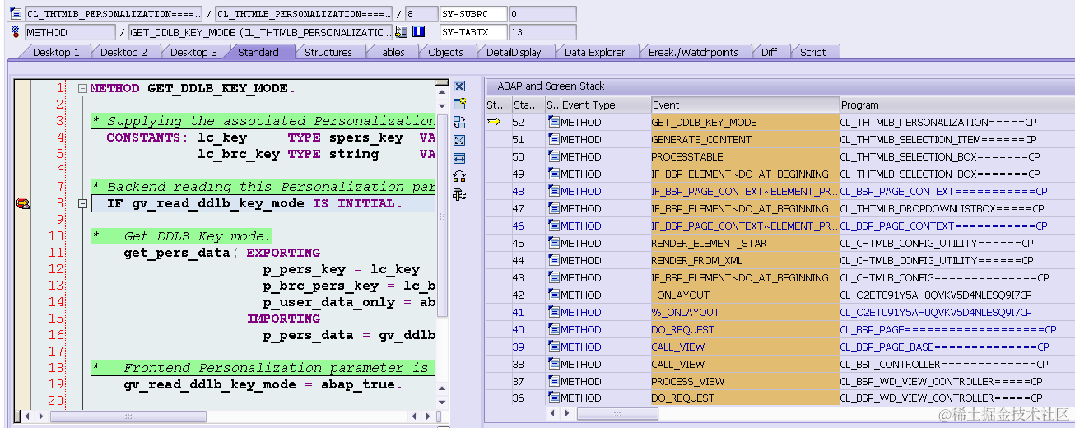
Task: Collapse the METHOD block at line 1
Action: coord(81,88)
